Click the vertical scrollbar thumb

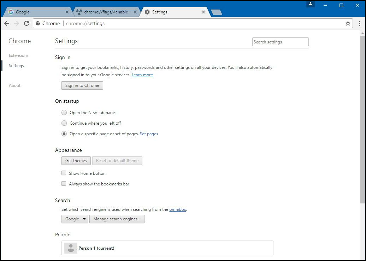[x=362, y=119]
